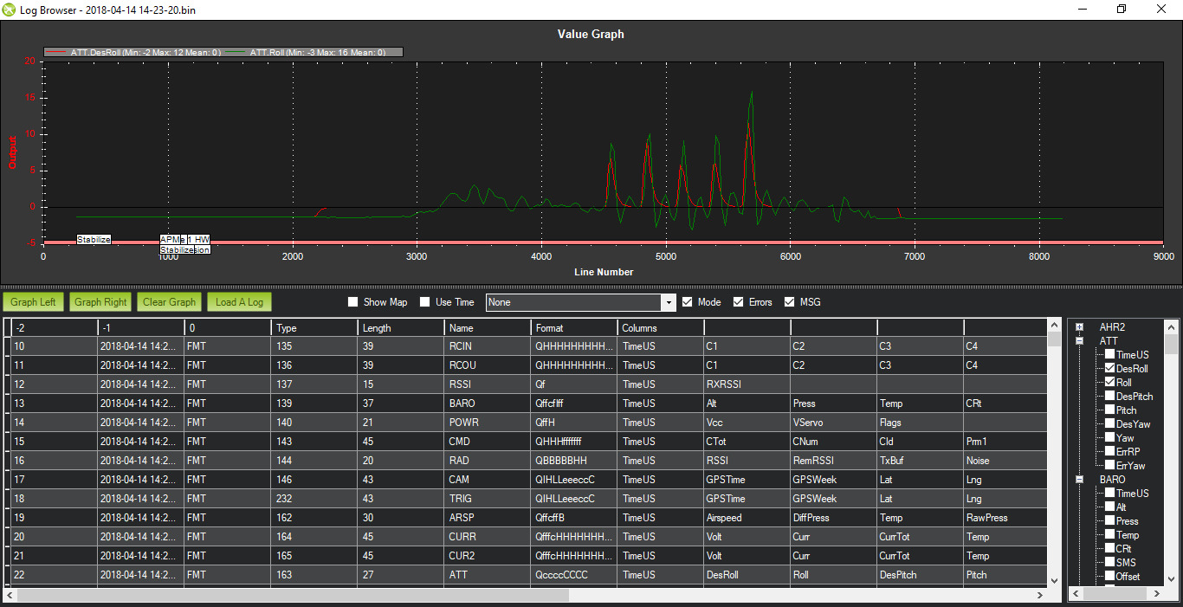This screenshot has width=1183, height=607.
Task: Click Load A Log button
Action: pos(239,302)
